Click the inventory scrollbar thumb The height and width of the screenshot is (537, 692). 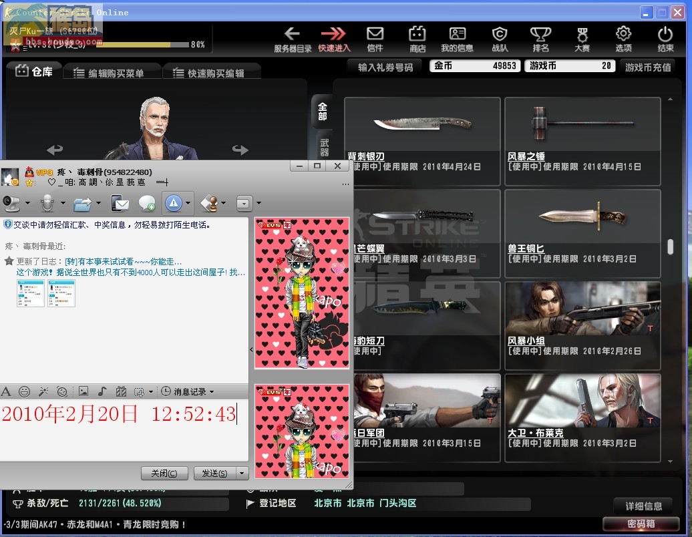point(670,246)
